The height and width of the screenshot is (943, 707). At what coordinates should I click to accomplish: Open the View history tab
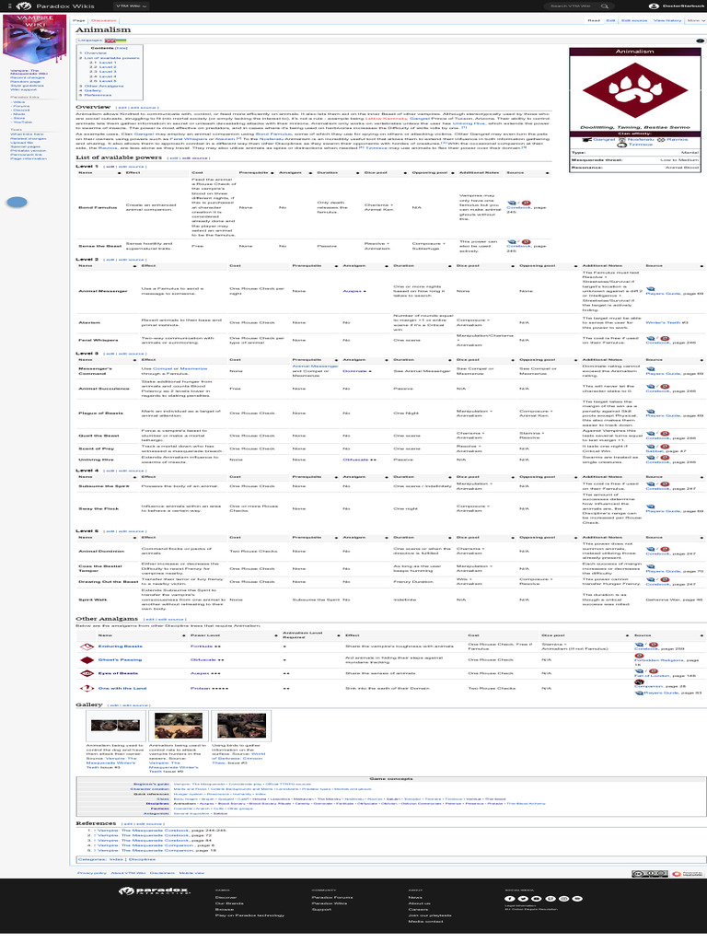[667, 20]
